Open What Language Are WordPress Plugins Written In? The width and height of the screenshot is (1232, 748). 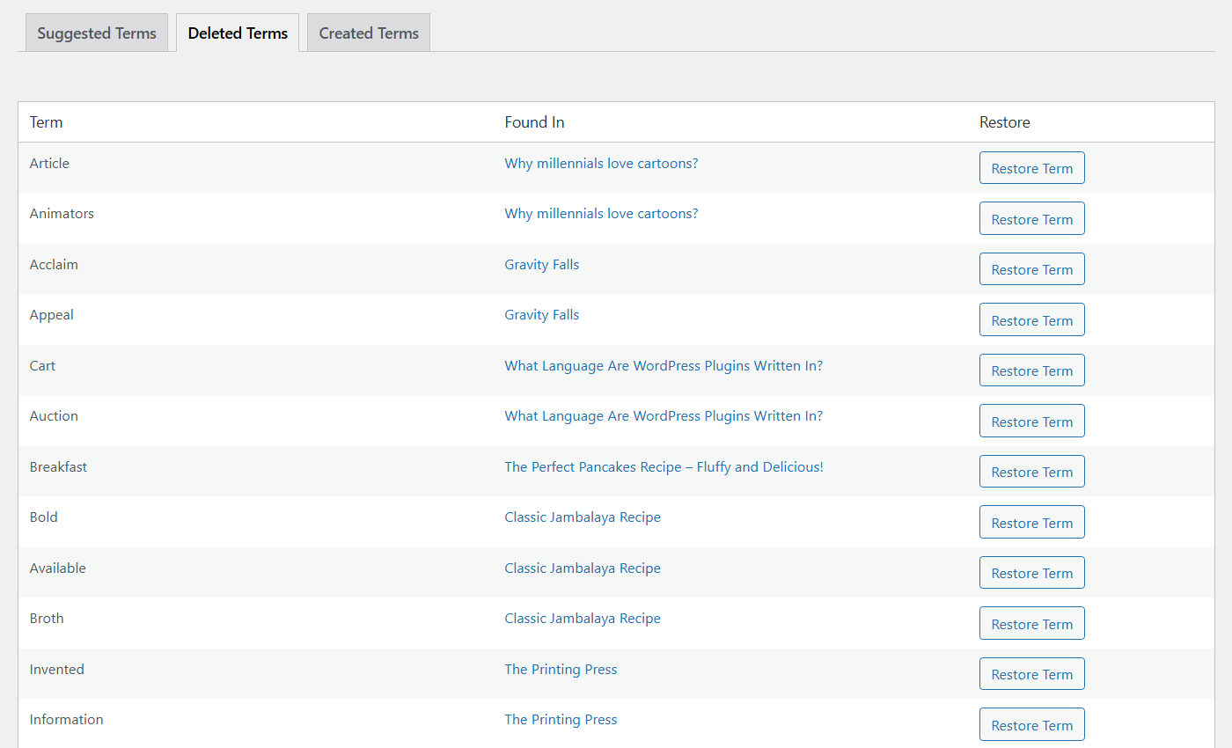(x=664, y=365)
